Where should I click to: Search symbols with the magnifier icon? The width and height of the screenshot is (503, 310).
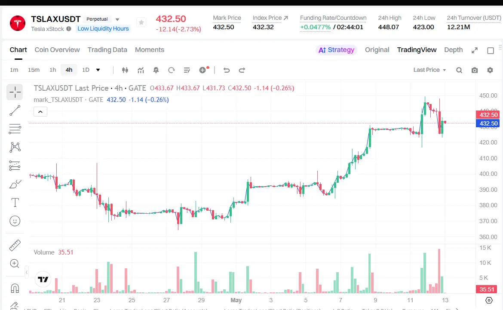(459, 70)
